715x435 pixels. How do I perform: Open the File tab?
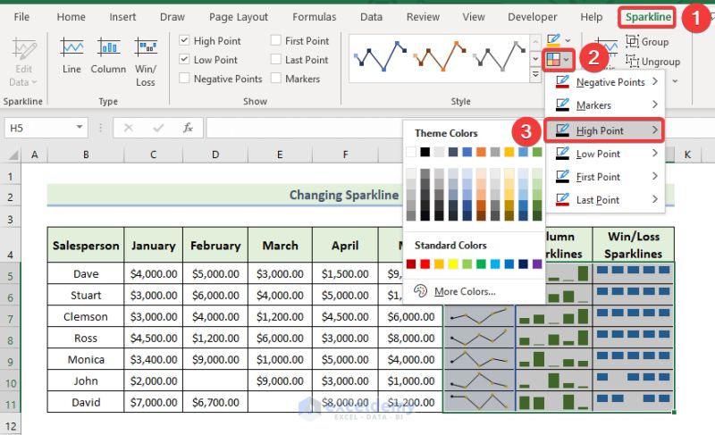point(21,17)
